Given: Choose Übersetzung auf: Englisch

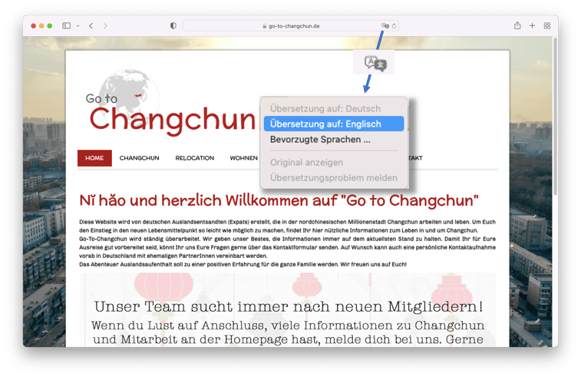Looking at the screenshot, I should click(334, 124).
